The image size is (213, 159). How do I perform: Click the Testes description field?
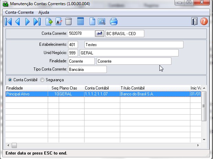pos(134,44)
